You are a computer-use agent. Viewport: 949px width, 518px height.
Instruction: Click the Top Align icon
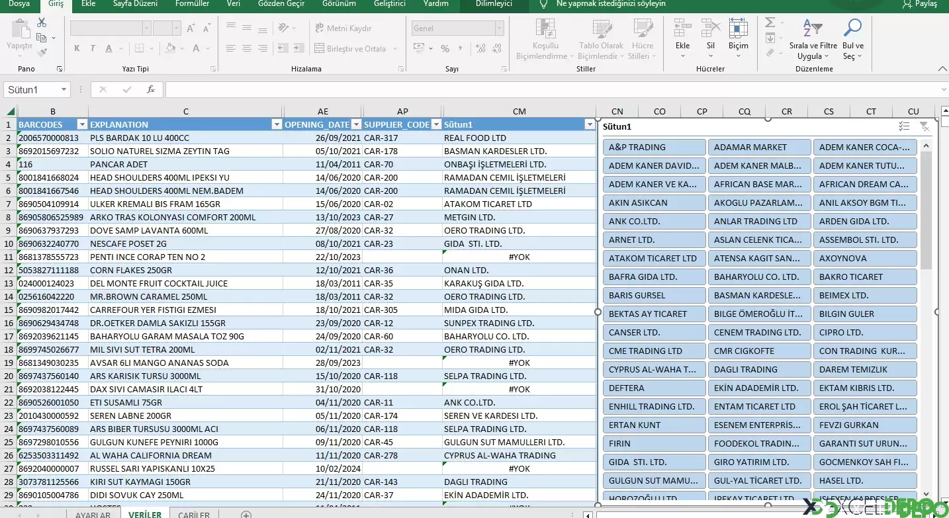[231, 27]
